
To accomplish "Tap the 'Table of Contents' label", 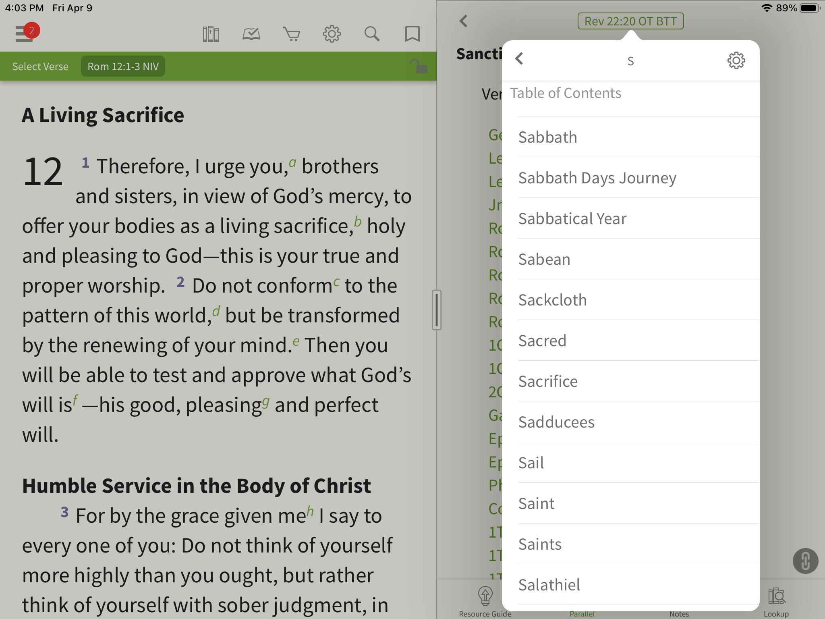I will click(x=566, y=93).
